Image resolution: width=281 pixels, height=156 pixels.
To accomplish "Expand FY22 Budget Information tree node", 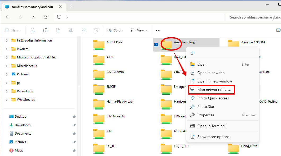I will click(7, 40).
